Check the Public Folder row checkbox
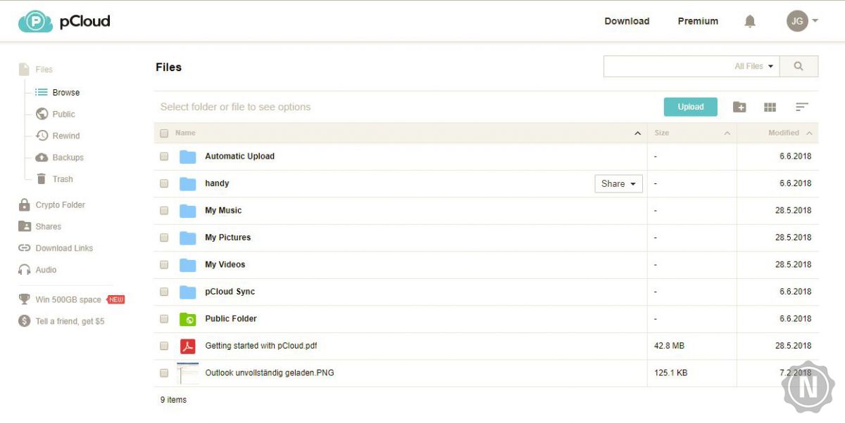 click(164, 319)
